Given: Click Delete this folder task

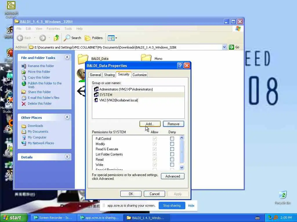Looking at the screenshot, I should point(39,103).
